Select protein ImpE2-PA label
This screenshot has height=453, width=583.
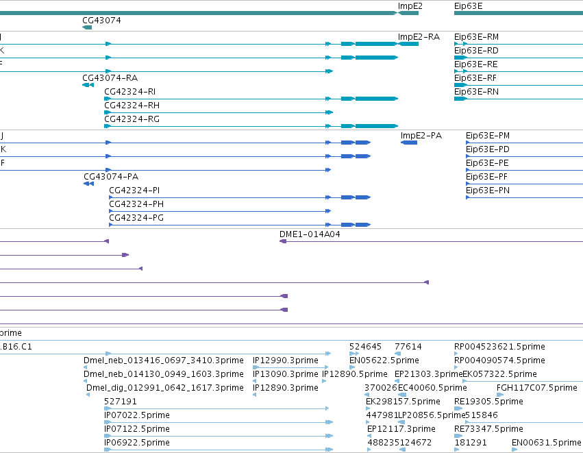pyautogui.click(x=421, y=136)
